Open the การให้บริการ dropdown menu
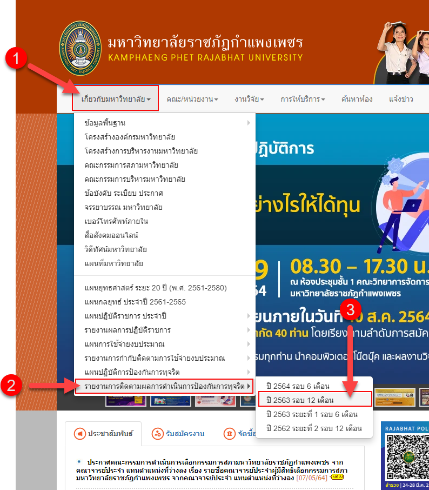 pos(303,100)
